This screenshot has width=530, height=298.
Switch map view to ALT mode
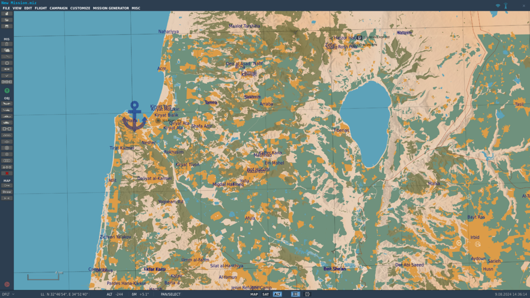[277, 294]
